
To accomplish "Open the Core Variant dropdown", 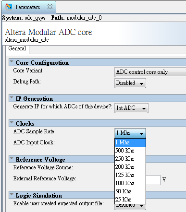I will click(x=150, y=72).
